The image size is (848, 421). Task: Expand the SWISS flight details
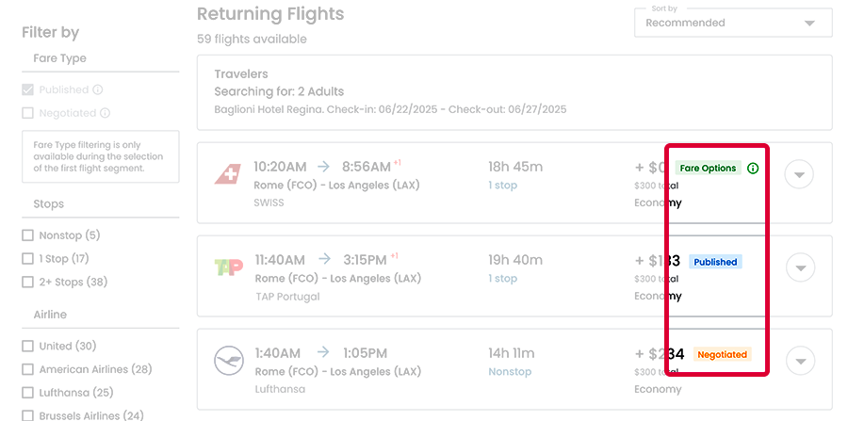pos(800,175)
